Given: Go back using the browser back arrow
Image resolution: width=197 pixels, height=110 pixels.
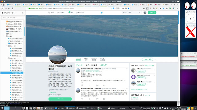Looking at the screenshot, I should 2,8.
